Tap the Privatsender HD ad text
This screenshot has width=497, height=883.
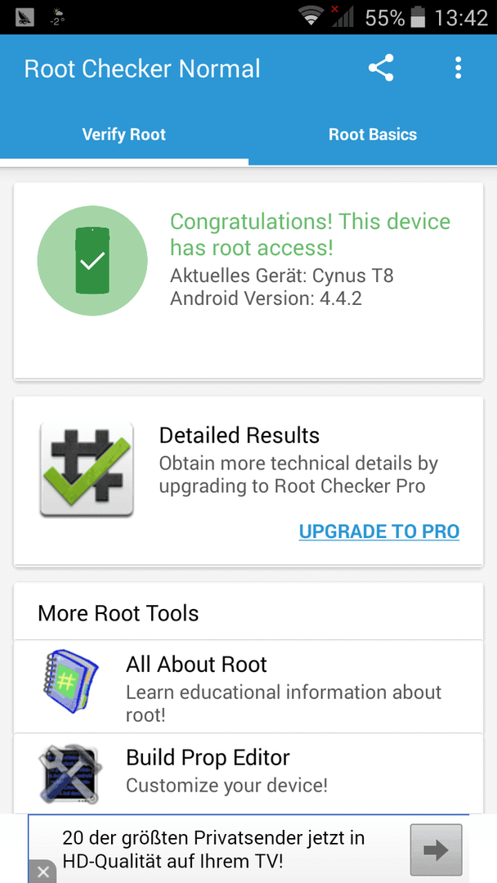pyautogui.click(x=213, y=849)
